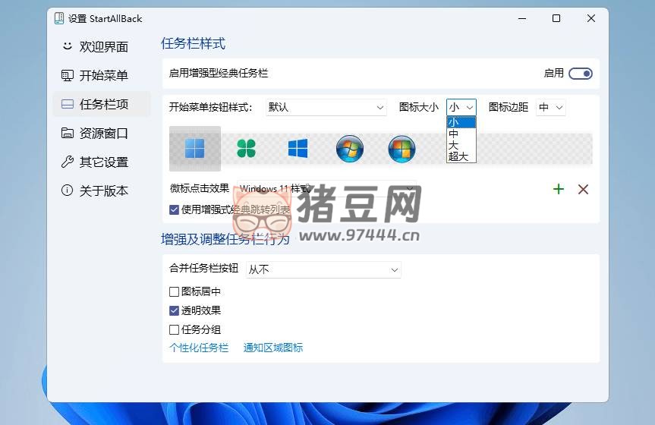Click the StartAllBack title bar app icon
This screenshot has height=425, width=655.
point(59,18)
